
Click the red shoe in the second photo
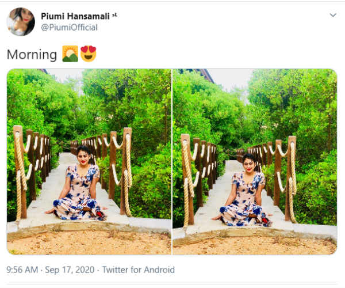tap(265, 221)
